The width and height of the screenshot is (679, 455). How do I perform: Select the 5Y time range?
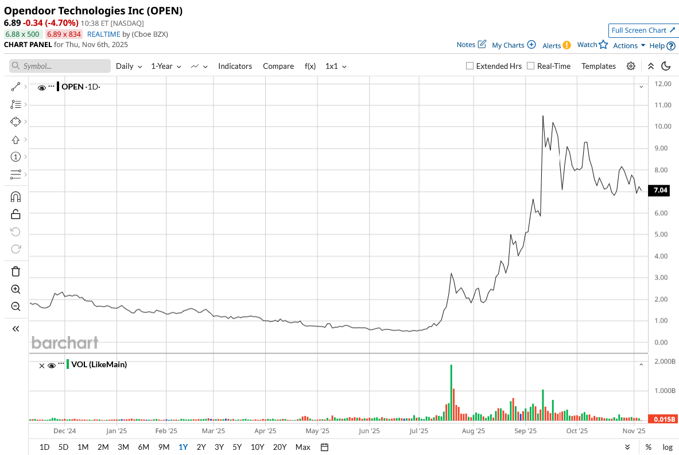[237, 447]
